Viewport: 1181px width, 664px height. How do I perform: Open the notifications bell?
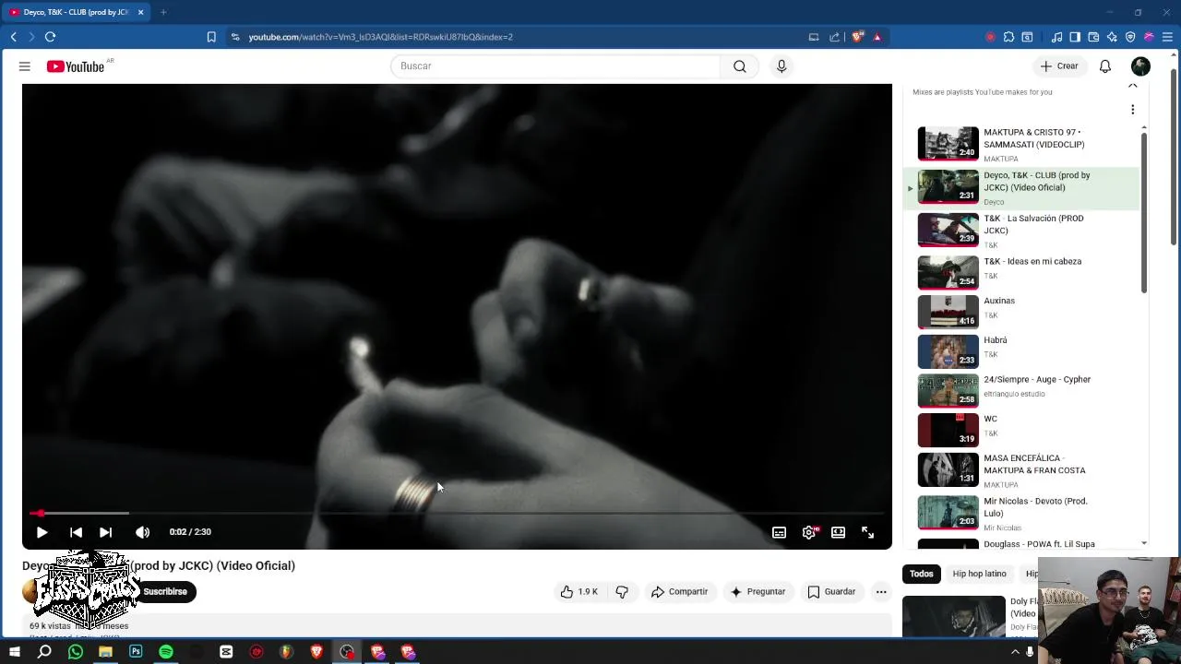pos(1104,66)
